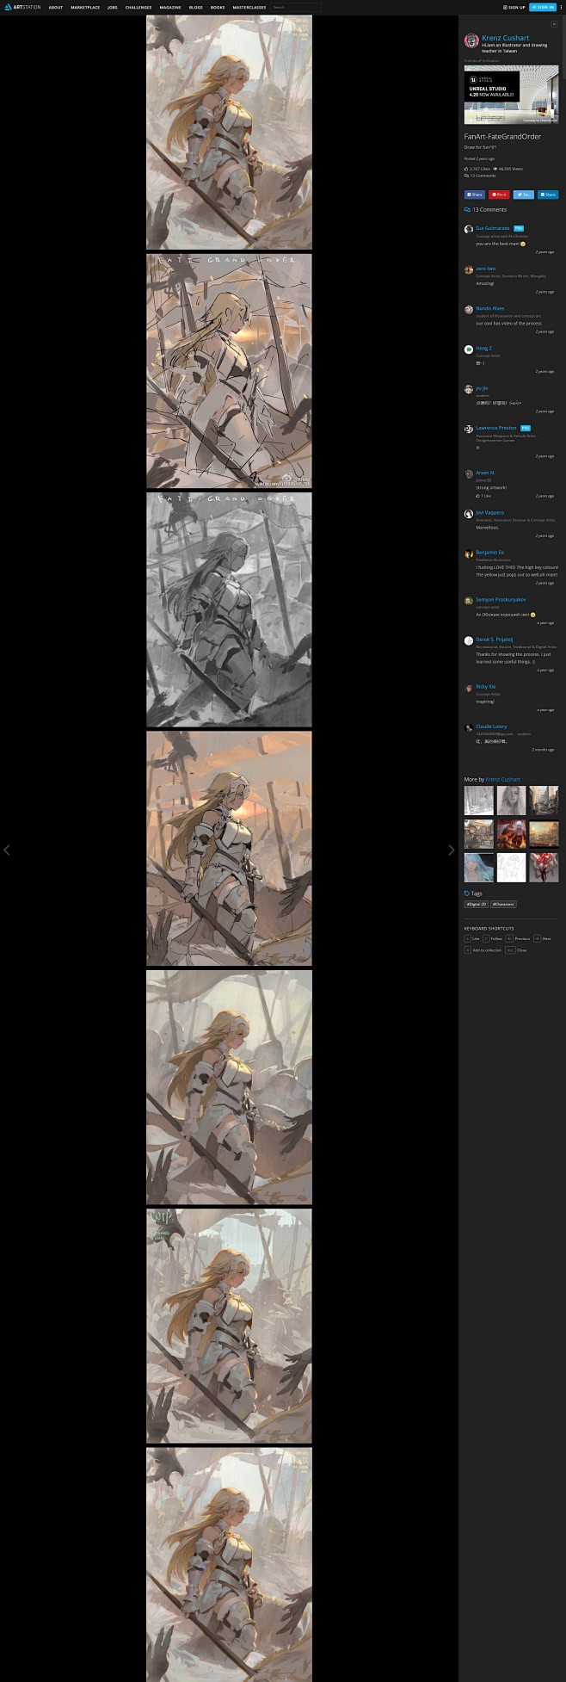Open the Marketplace menu item
This screenshot has height=1682, width=566.
pos(85,7)
